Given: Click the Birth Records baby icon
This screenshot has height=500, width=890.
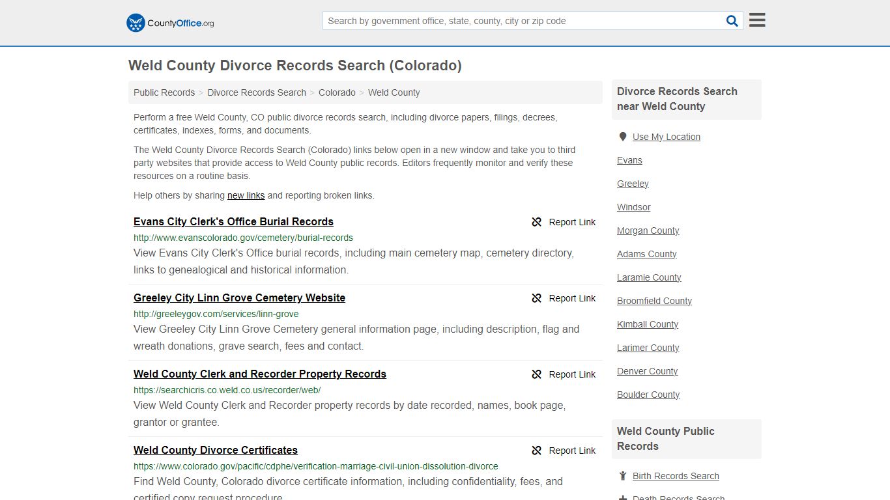Looking at the screenshot, I should click(x=623, y=476).
